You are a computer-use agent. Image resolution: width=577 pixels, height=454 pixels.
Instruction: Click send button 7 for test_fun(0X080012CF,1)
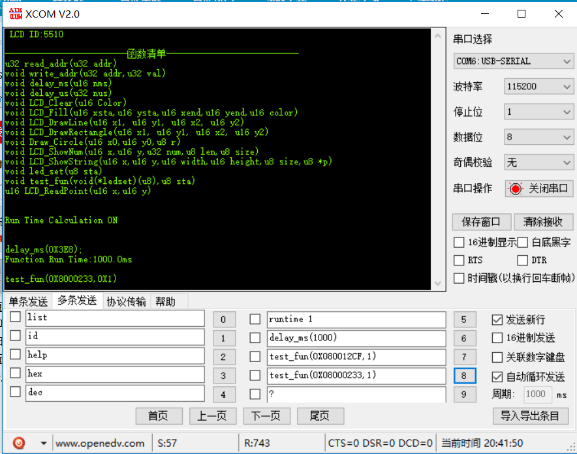(464, 357)
